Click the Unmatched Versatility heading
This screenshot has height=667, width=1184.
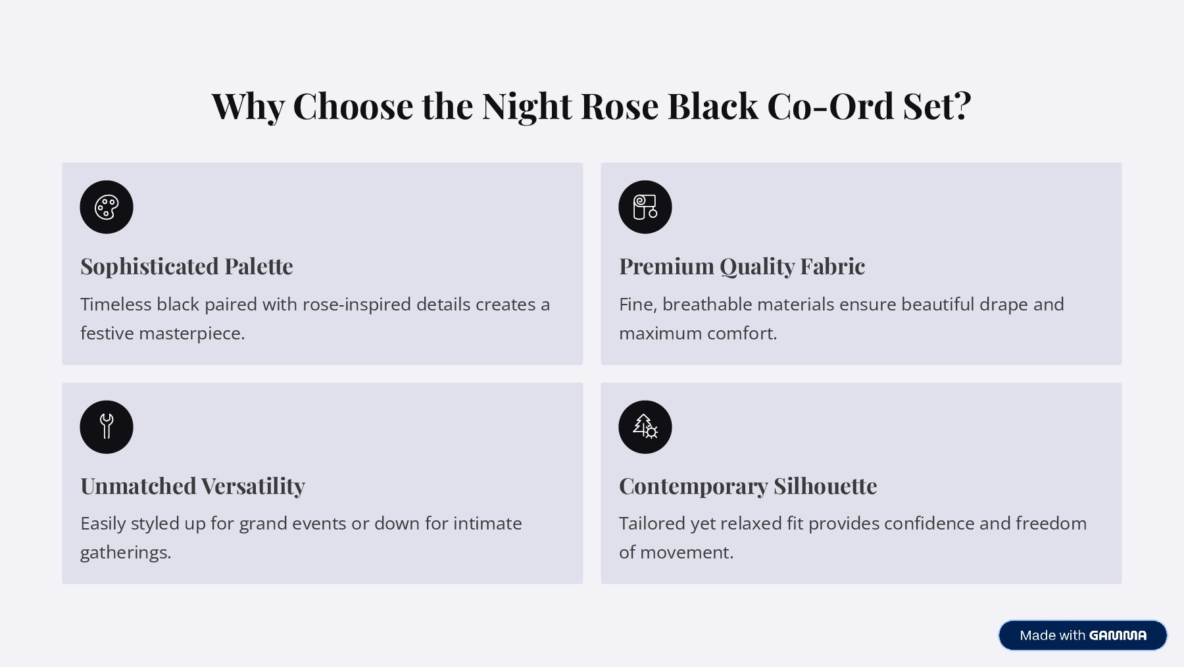point(193,486)
